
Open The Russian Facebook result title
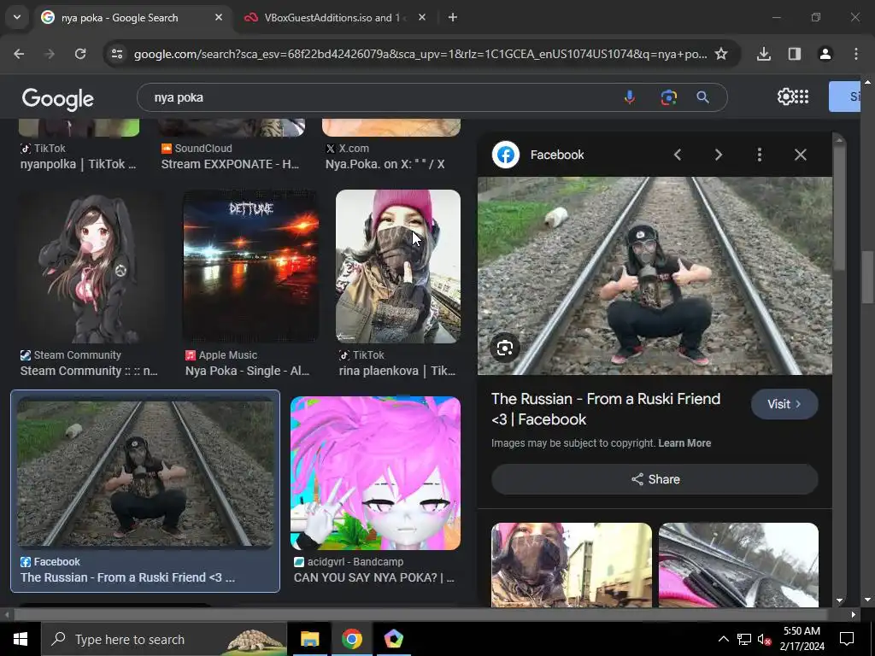(x=128, y=578)
